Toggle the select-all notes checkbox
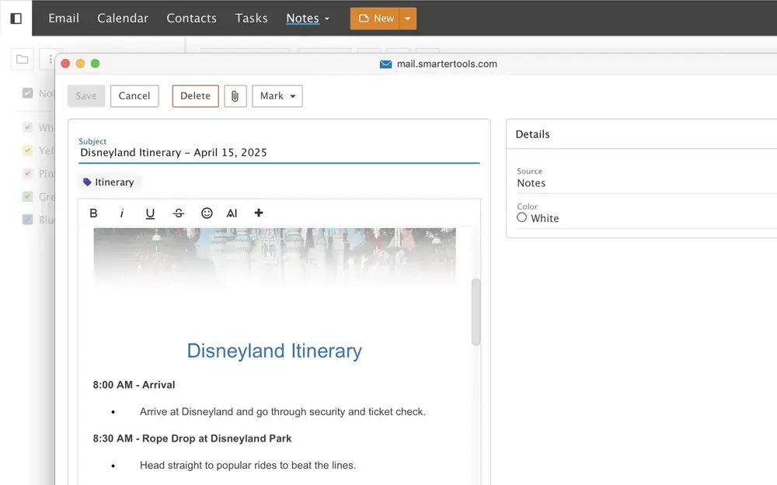The image size is (777, 485). coord(28,93)
